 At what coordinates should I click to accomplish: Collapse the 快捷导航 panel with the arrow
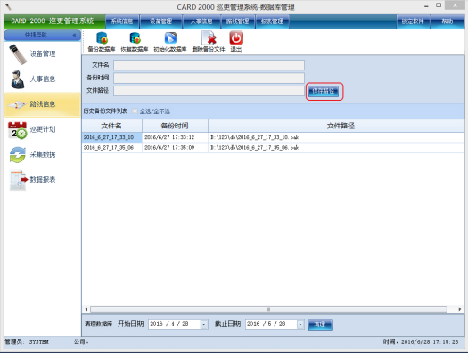click(74, 35)
